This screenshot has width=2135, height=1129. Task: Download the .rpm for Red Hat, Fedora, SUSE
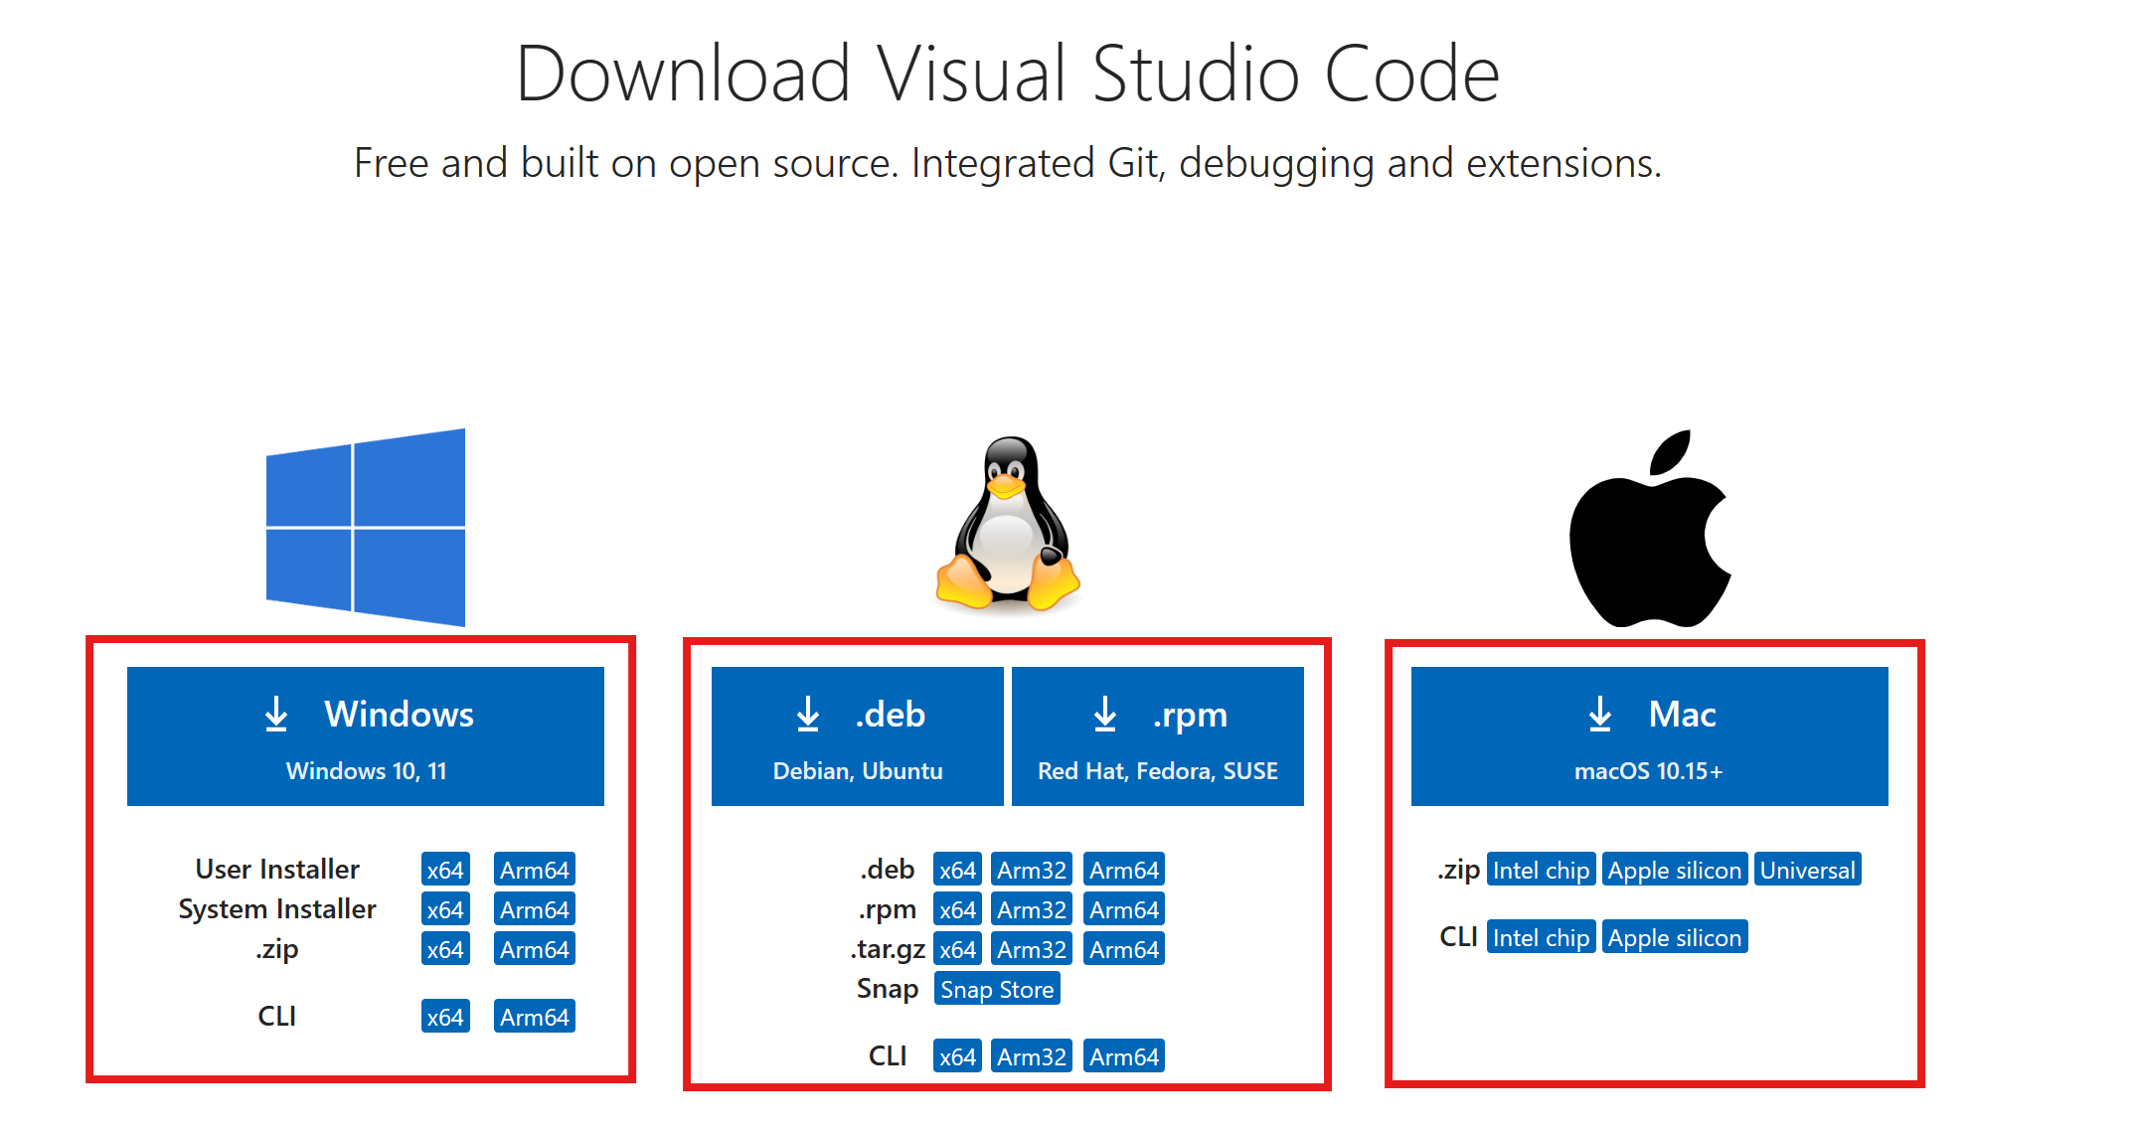point(1157,736)
